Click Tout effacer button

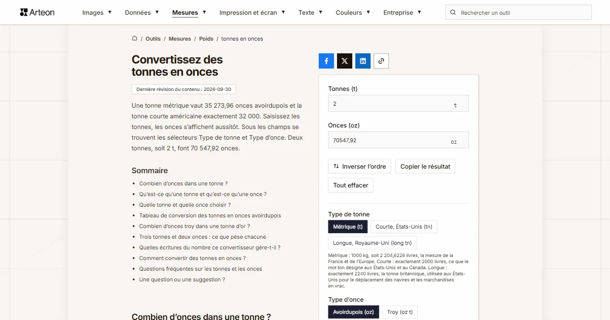(x=351, y=185)
